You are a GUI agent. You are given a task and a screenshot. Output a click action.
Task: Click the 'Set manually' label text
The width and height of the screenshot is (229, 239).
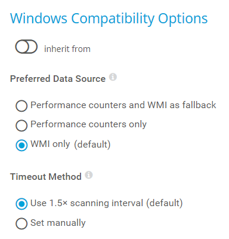point(58,223)
